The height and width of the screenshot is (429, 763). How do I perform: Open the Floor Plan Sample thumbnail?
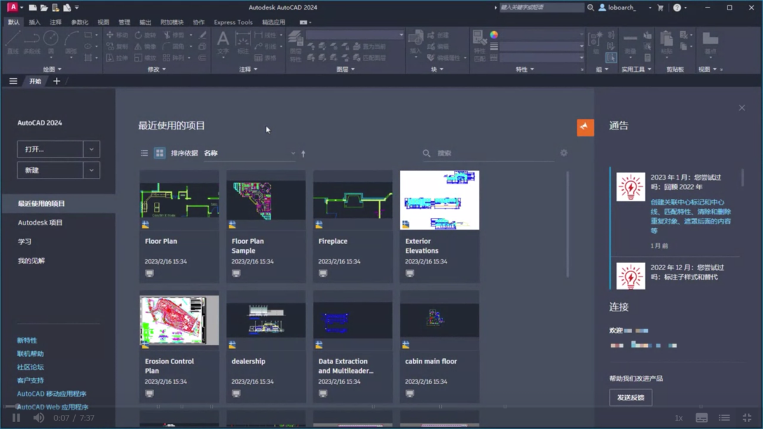(x=266, y=200)
